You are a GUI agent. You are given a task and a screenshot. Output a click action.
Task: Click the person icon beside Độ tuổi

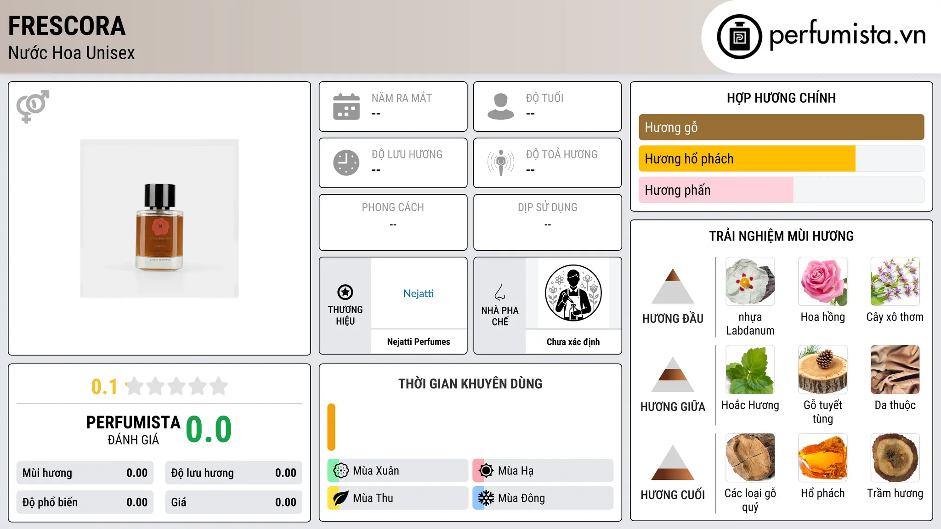tap(501, 107)
